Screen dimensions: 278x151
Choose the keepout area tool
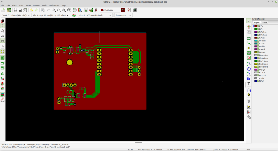coord(249,58)
